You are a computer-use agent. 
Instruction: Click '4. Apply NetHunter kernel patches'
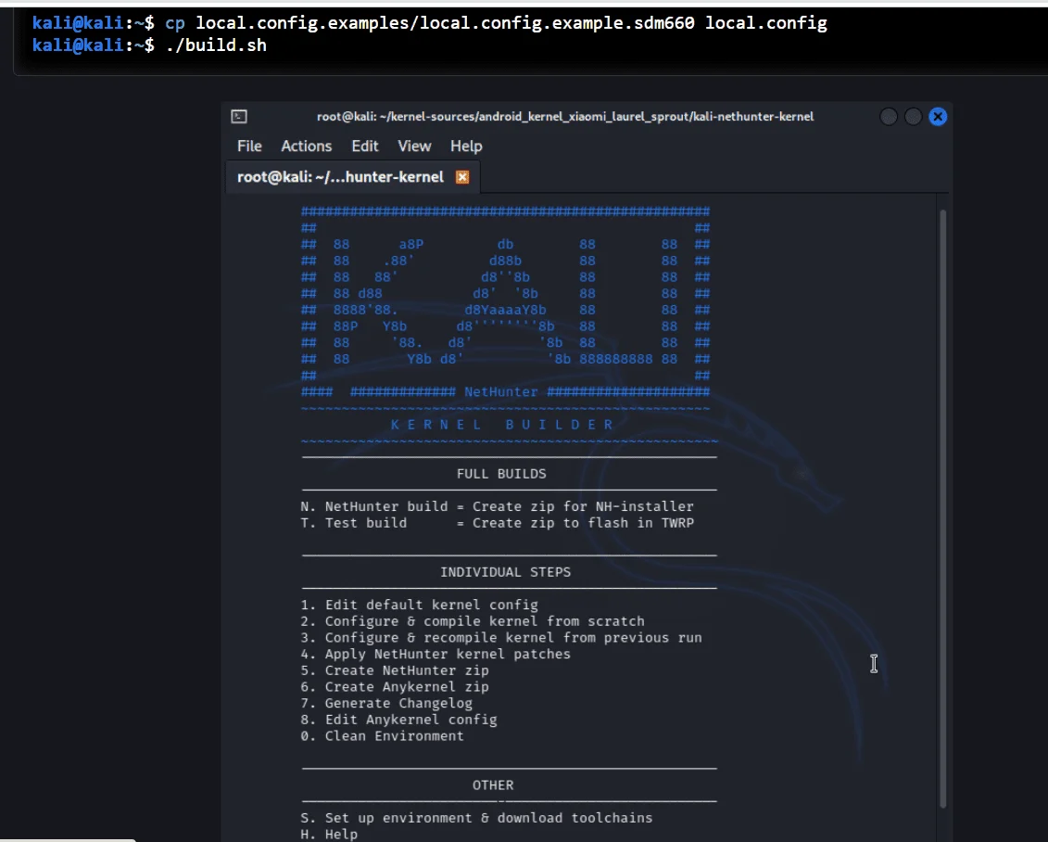436,654
